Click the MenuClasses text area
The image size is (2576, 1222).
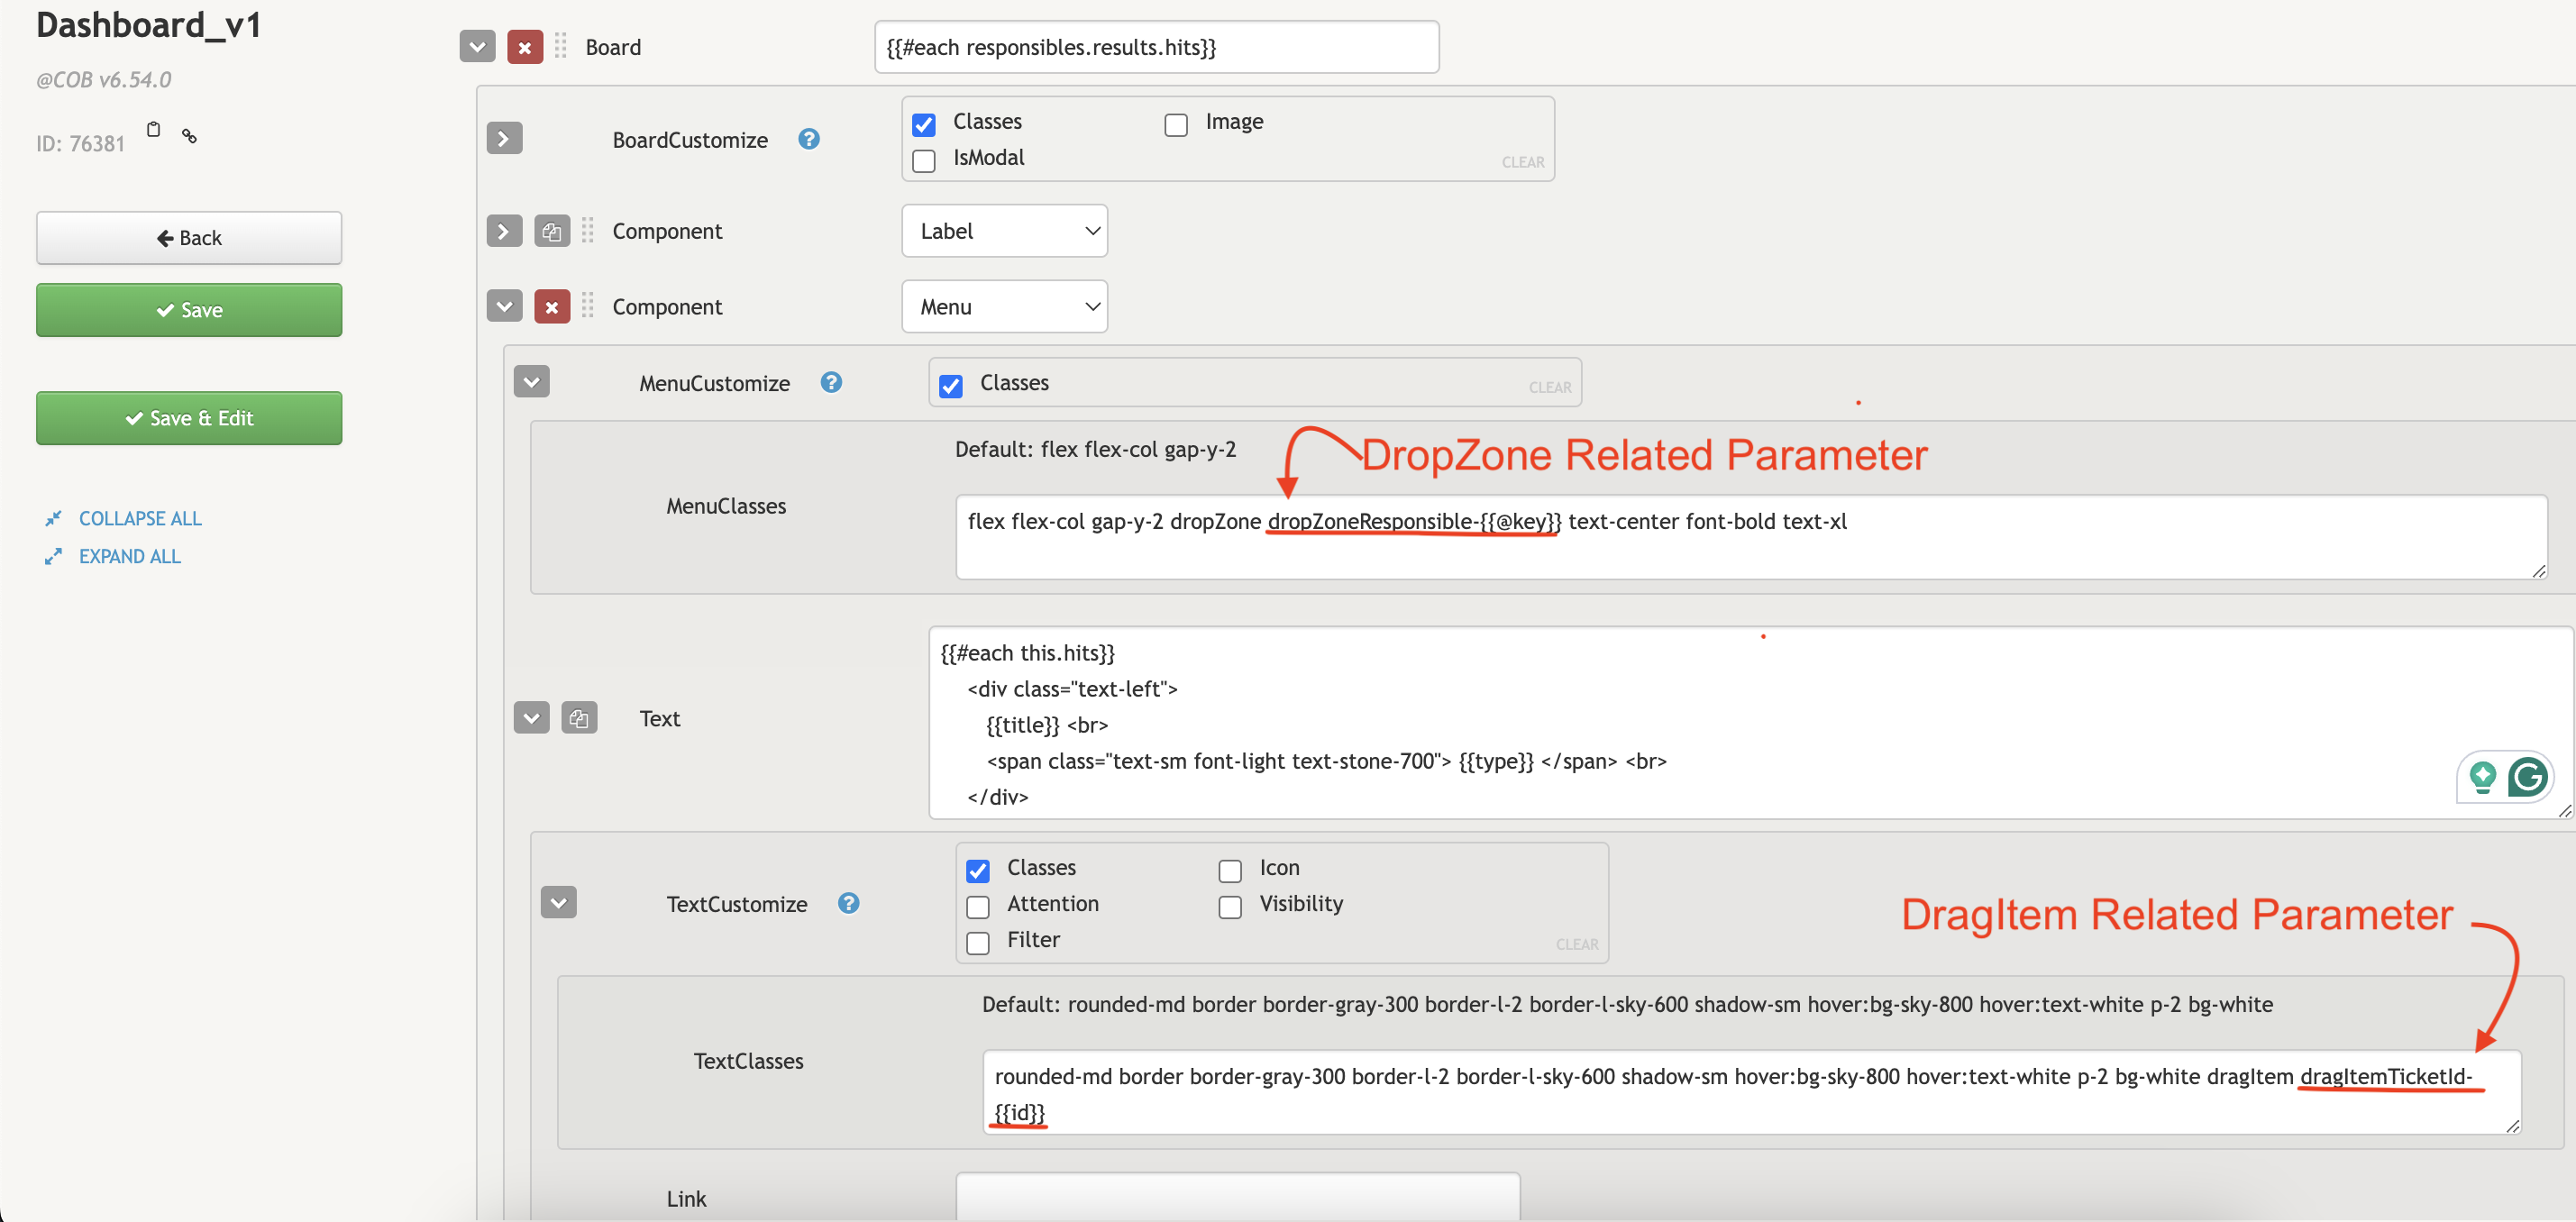coord(1751,537)
